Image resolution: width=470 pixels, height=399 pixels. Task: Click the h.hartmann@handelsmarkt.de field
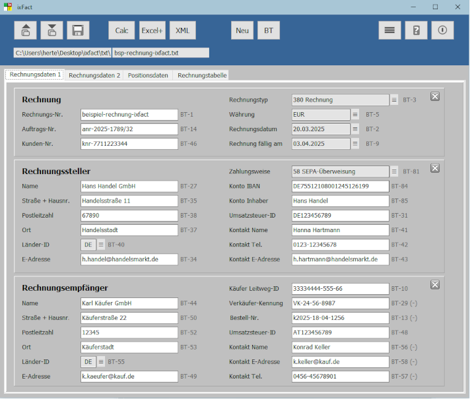pos(340,259)
